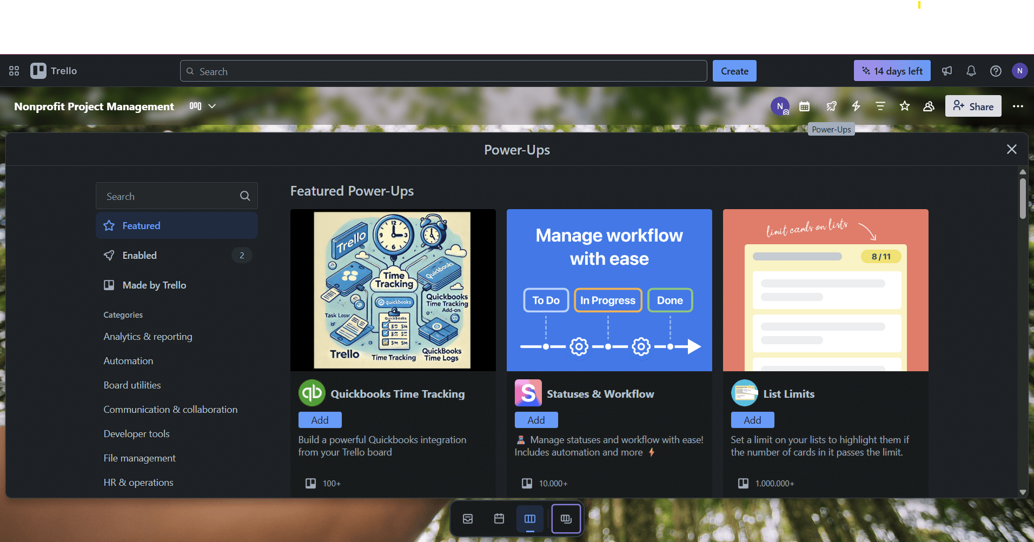Image resolution: width=1034 pixels, height=542 pixels.
Task: Open the board filter icon
Action: click(x=880, y=106)
